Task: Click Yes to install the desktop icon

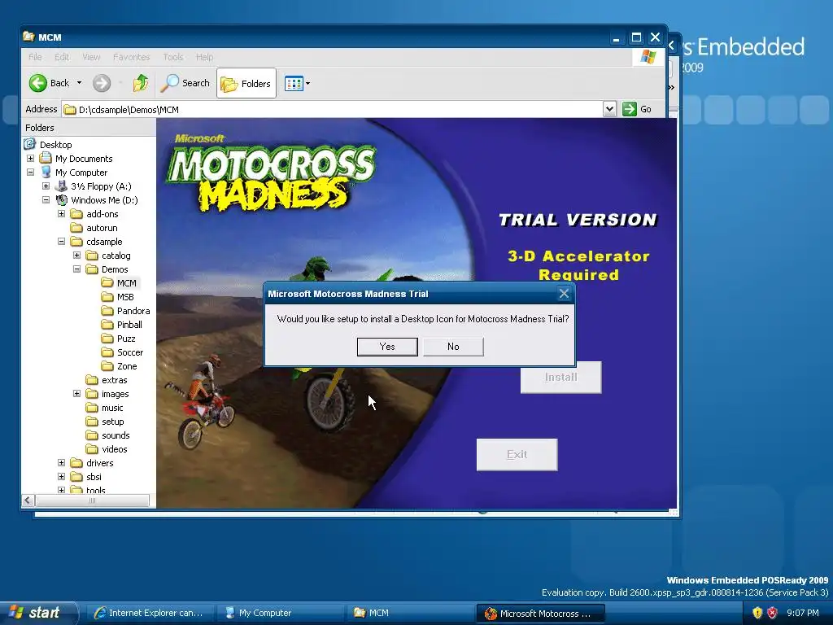Action: [387, 347]
